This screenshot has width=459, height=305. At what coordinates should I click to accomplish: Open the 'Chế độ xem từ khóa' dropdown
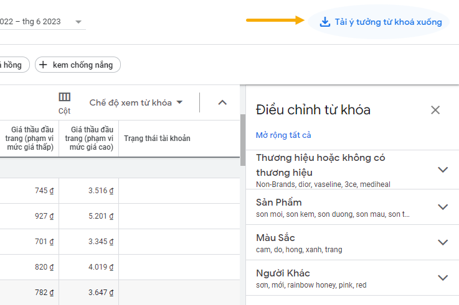tap(136, 102)
